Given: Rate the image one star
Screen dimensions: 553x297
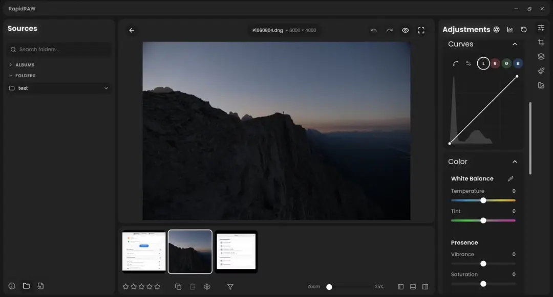Looking at the screenshot, I should point(125,287).
